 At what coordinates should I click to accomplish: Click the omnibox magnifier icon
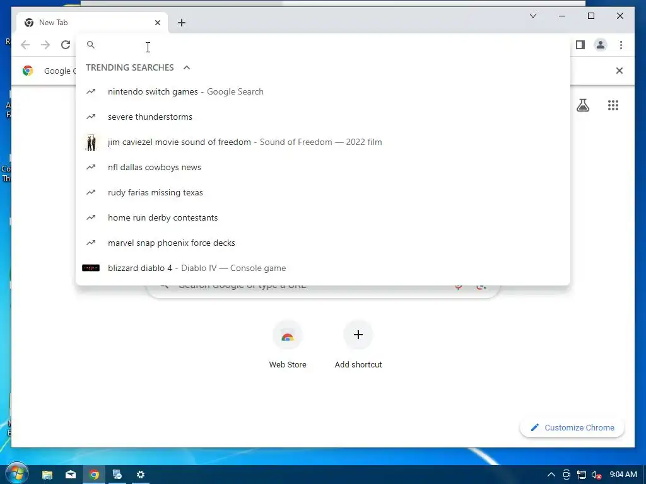pyautogui.click(x=91, y=45)
